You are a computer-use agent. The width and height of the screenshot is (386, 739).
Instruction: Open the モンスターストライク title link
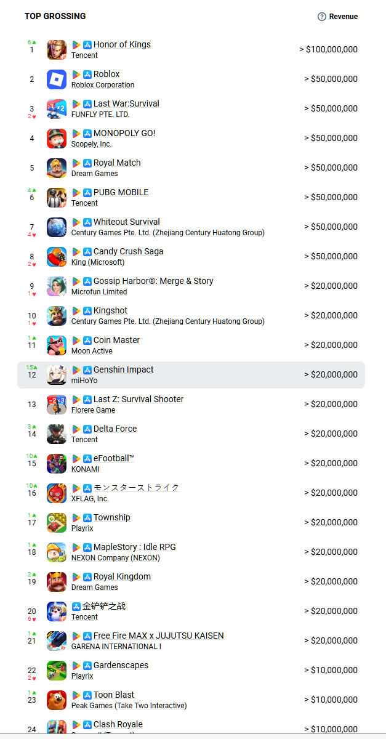point(137,488)
